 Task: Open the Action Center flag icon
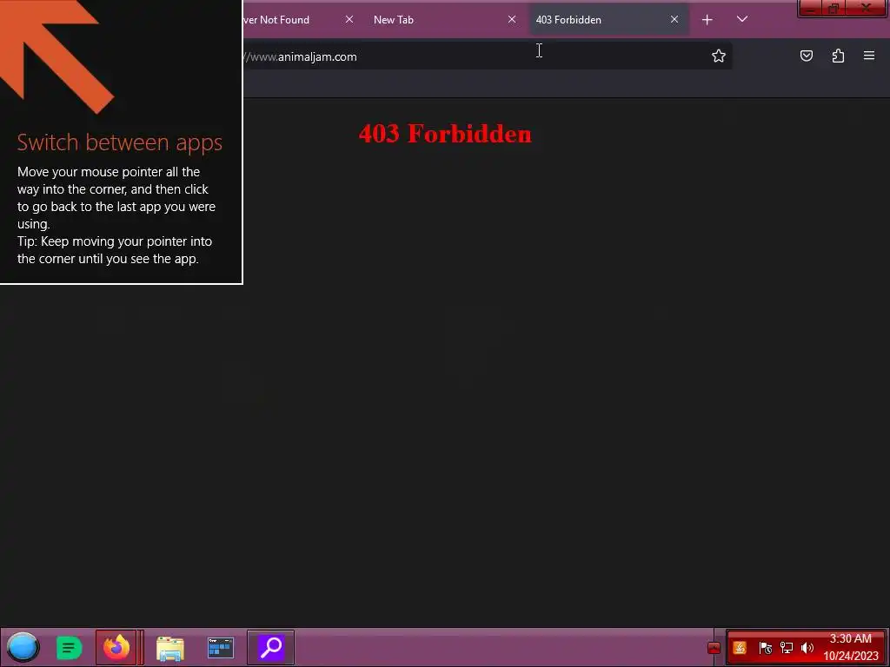click(x=765, y=648)
